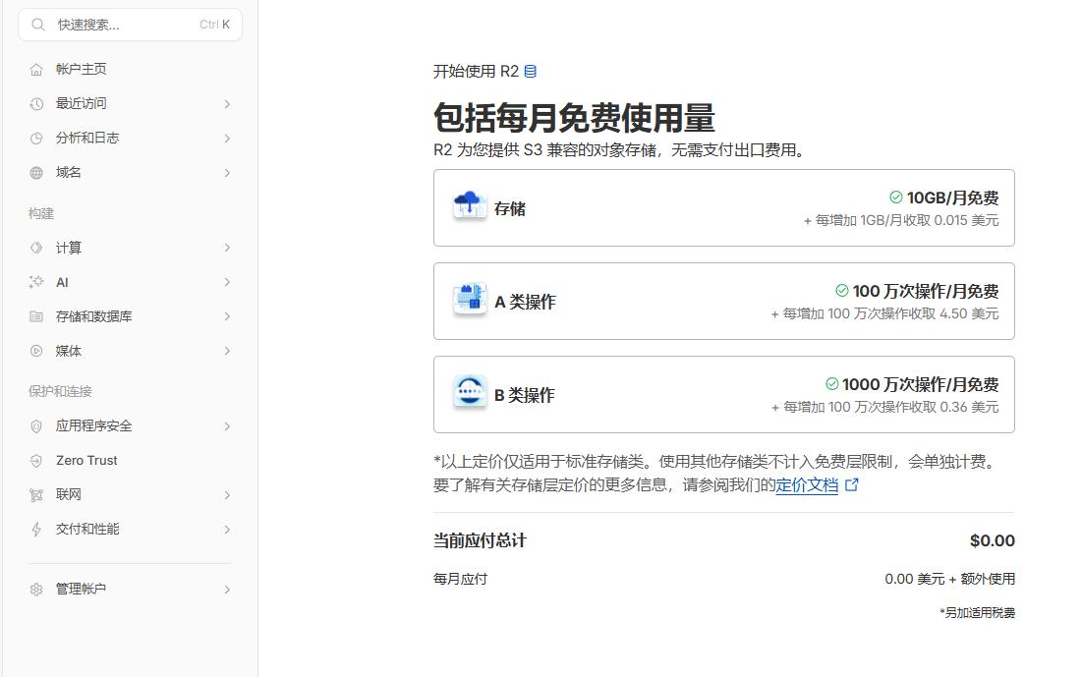This screenshot has height=677, width=1081.
Task: Expand the 计算 chevron
Action: (228, 249)
